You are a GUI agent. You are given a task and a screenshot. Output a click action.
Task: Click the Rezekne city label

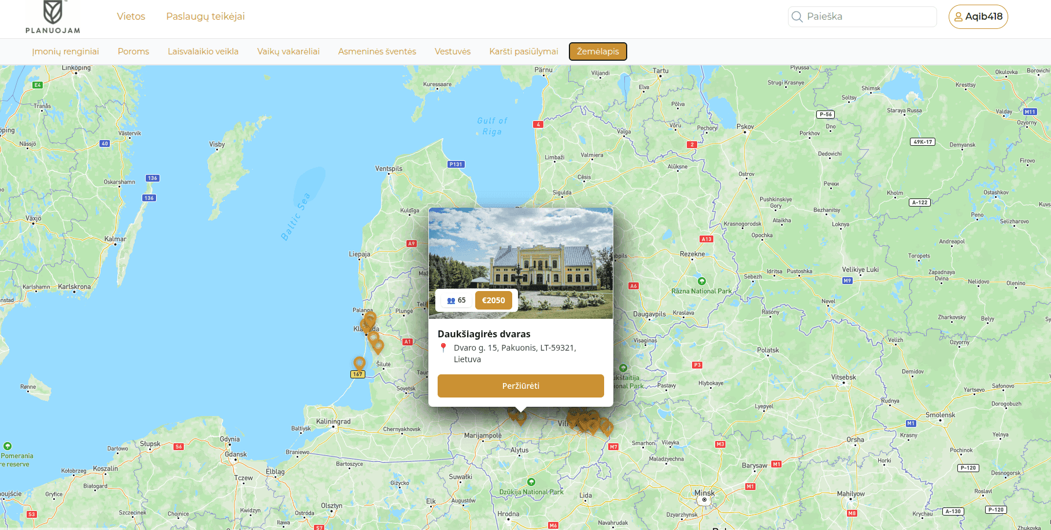click(693, 254)
